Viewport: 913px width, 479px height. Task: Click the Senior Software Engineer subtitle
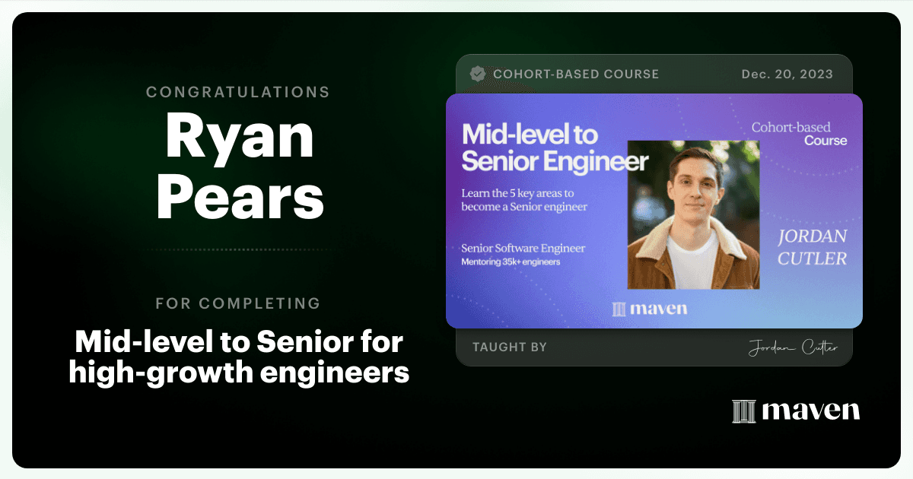click(523, 249)
